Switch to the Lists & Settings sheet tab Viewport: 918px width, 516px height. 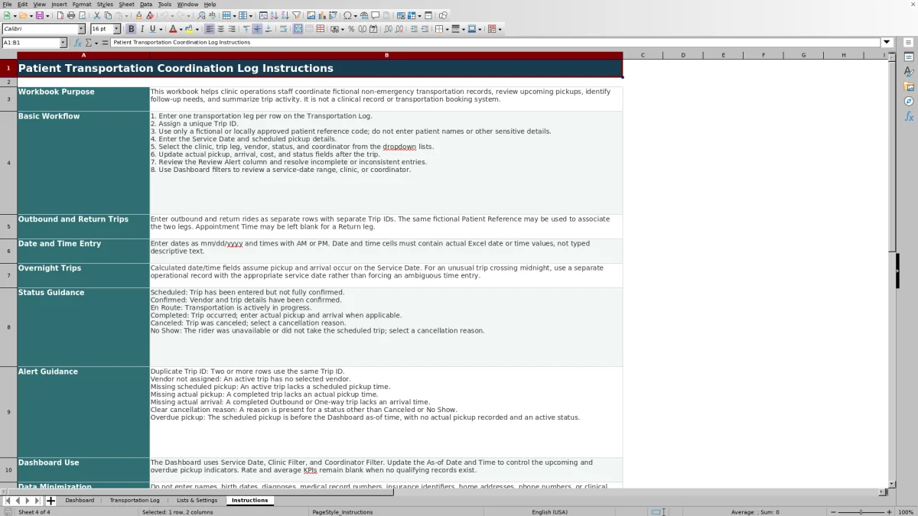pos(197,500)
